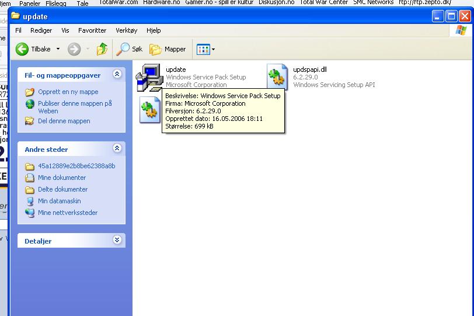
Task: Open the Tilbake history dropdown arrow
Action: [x=58, y=49]
